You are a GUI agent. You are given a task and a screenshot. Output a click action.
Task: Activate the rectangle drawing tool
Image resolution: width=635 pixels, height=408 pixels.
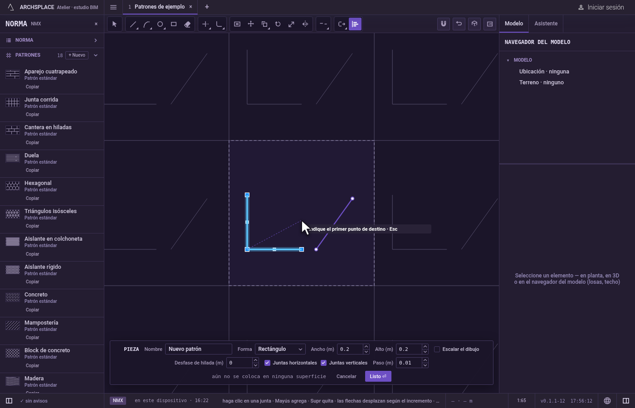174,24
